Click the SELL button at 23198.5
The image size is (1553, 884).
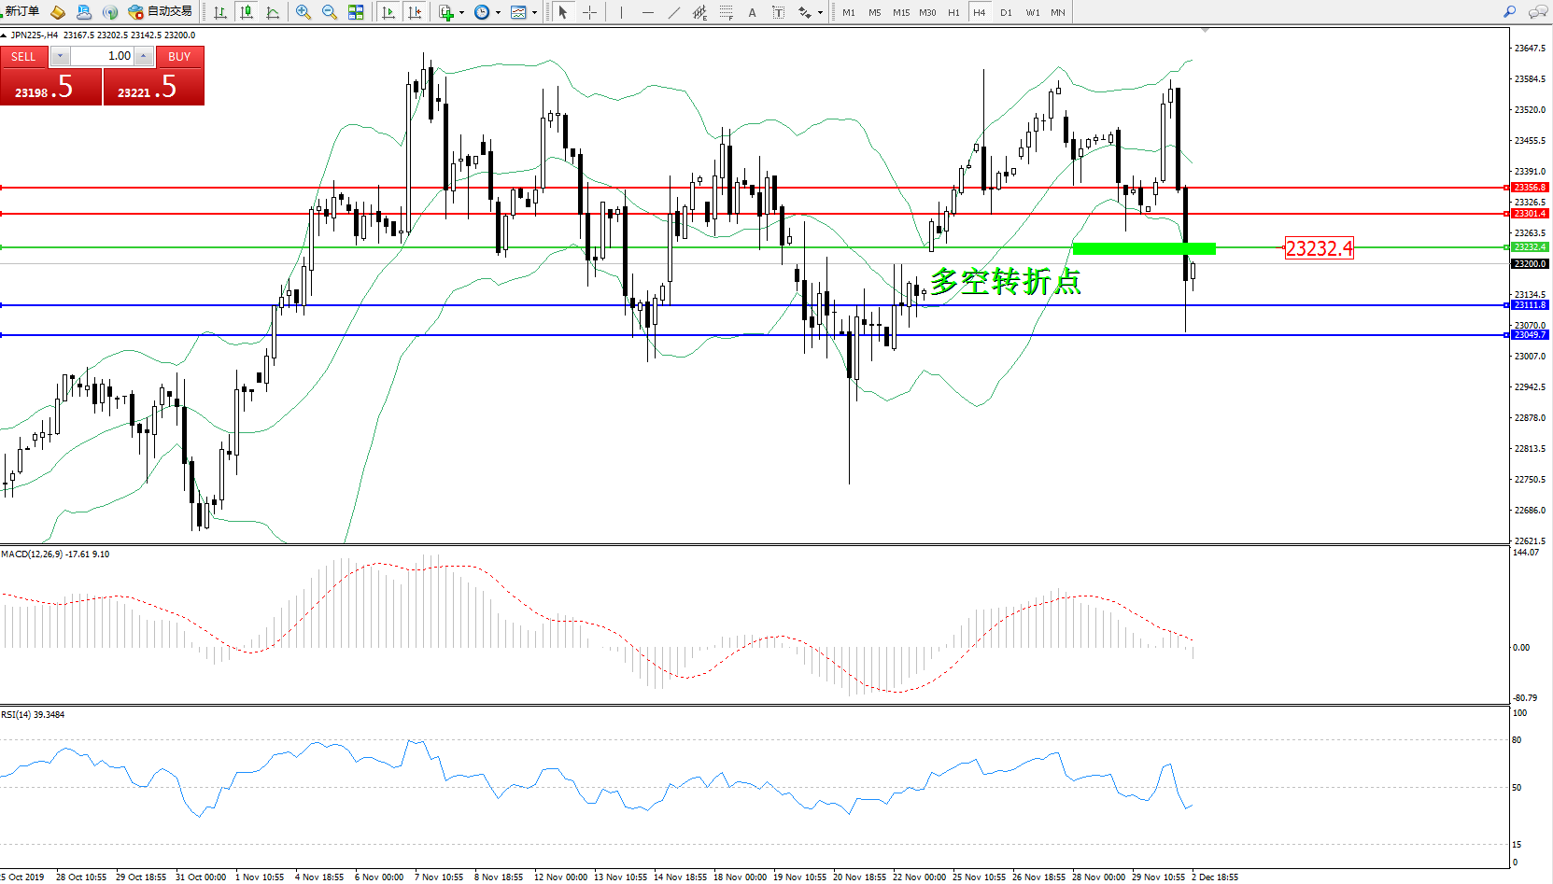(50, 87)
